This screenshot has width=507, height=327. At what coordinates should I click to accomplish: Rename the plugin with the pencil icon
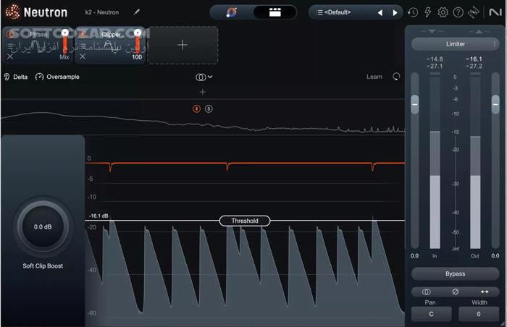(x=136, y=12)
